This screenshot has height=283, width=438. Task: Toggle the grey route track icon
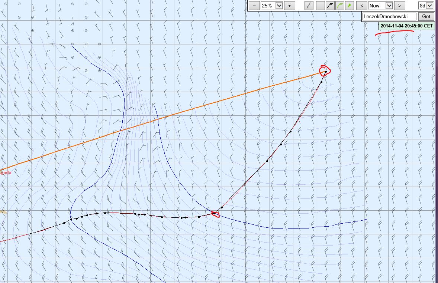309,6
